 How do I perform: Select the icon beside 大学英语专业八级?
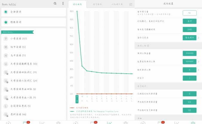[6, 98]
